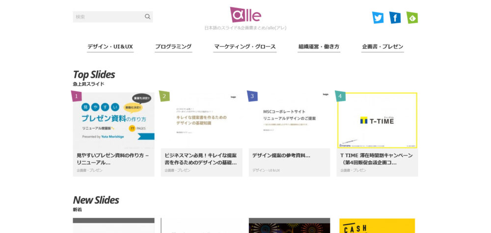Click the デザイン提案の参考資料 title link
Image resolution: width=491 pixels, height=233 pixels.
click(281, 155)
